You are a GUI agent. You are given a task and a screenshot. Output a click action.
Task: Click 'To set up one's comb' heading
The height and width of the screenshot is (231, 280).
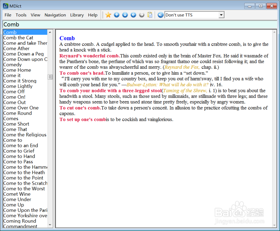pyautogui.click(x=83, y=119)
